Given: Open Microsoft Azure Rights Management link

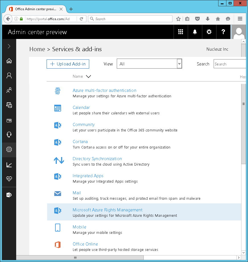Looking at the screenshot, I should tap(107, 210).
